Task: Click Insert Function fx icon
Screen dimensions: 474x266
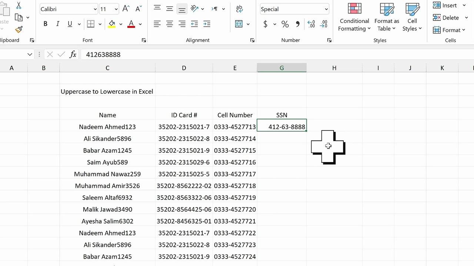Action: (73, 55)
